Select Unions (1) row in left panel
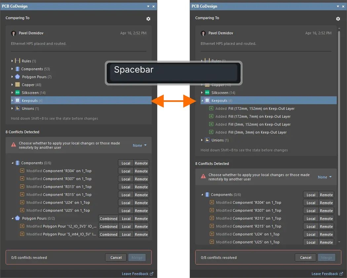Image resolution: width=347 pixels, height=278 pixels. 81,108
